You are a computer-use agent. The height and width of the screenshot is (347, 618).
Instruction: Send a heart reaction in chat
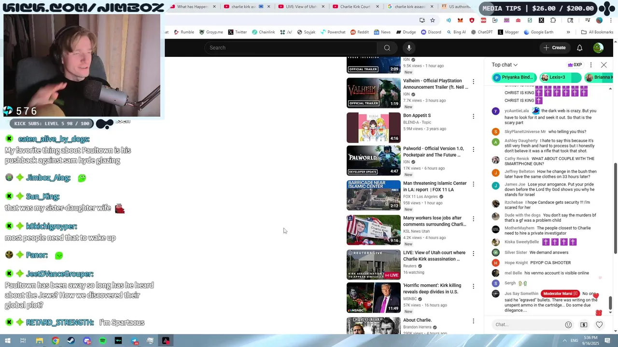click(x=599, y=325)
